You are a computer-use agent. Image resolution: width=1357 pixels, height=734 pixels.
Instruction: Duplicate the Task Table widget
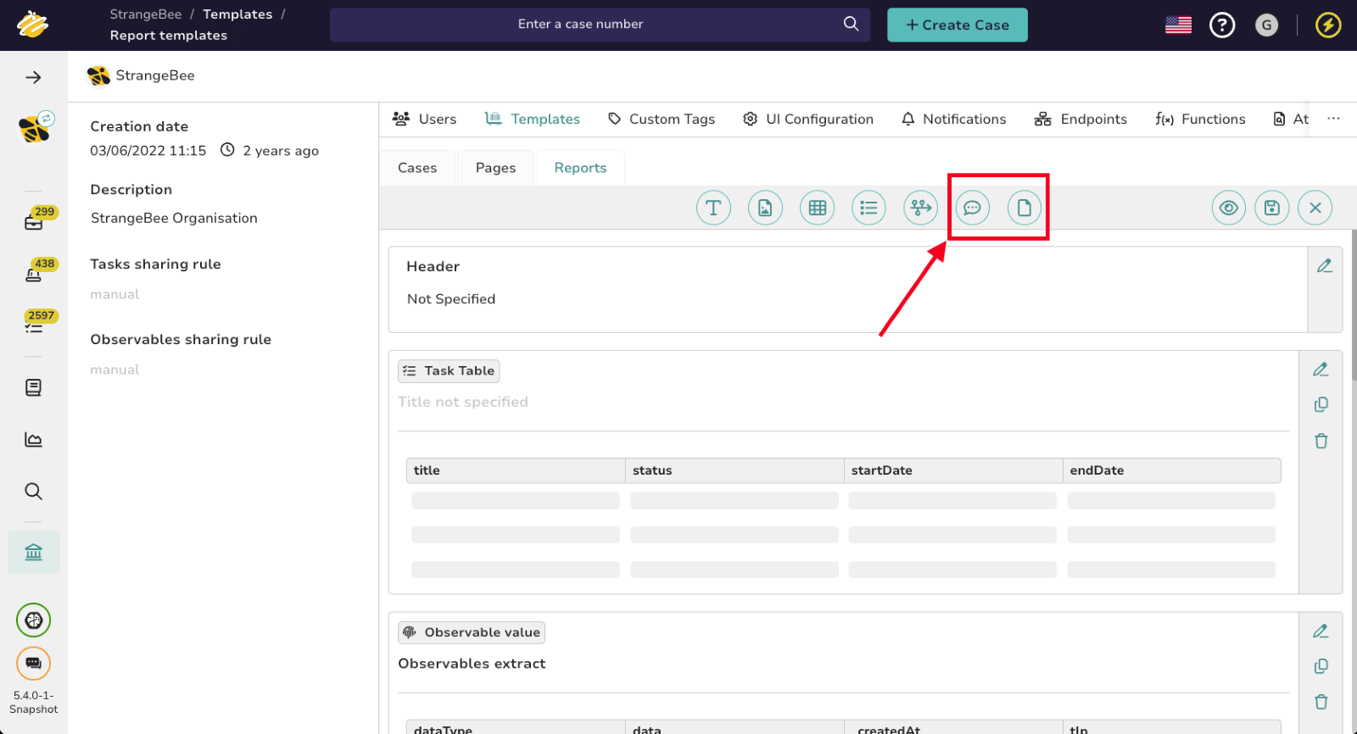pyautogui.click(x=1321, y=405)
